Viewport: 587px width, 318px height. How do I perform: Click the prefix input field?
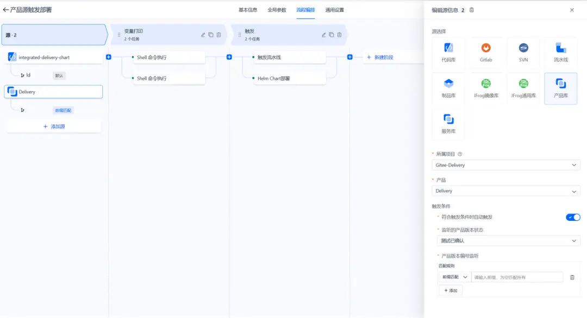(517, 277)
